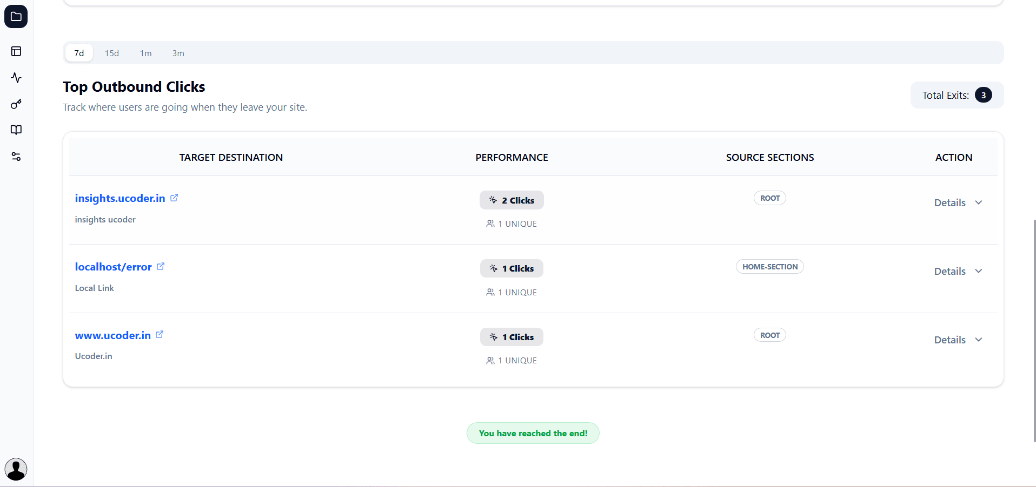1036x487 pixels.
Task: Click the 'insights ucoder' description text
Action: [105, 220]
